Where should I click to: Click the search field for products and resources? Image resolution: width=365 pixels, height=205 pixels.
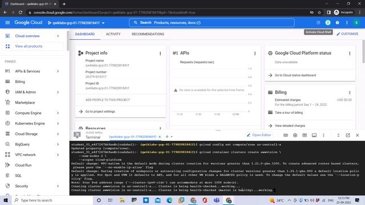point(212,23)
